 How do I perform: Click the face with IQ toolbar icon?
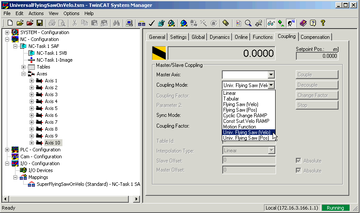291,23
